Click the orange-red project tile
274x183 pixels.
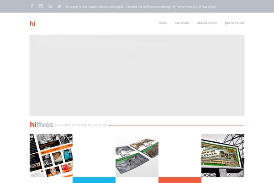pyautogui.click(x=180, y=180)
